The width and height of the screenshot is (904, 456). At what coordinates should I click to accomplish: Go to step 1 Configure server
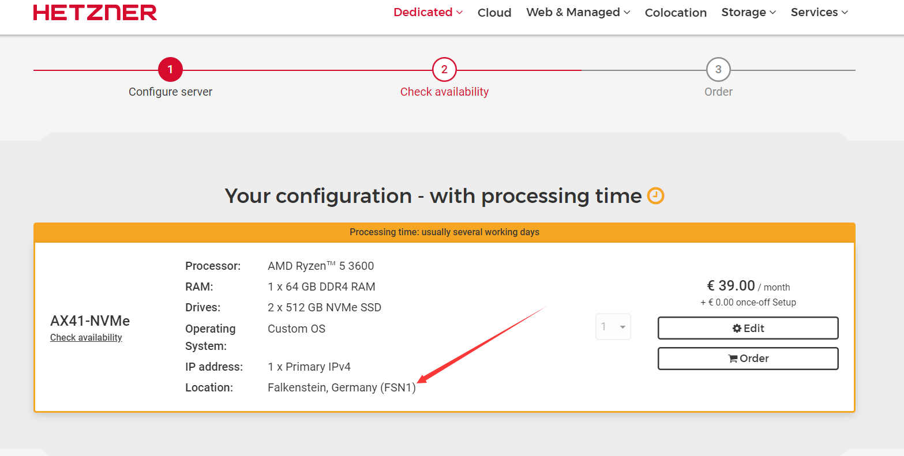point(170,70)
